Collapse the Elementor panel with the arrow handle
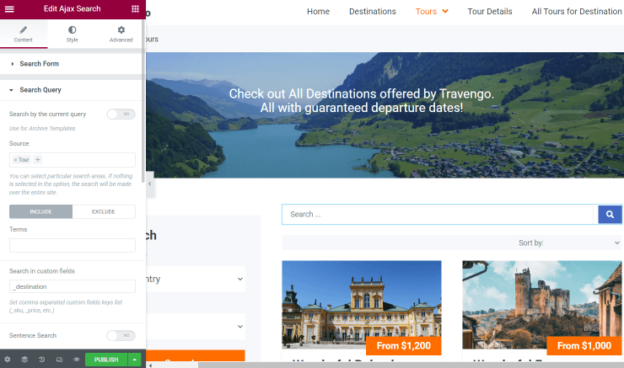The image size is (624, 368). (150, 184)
